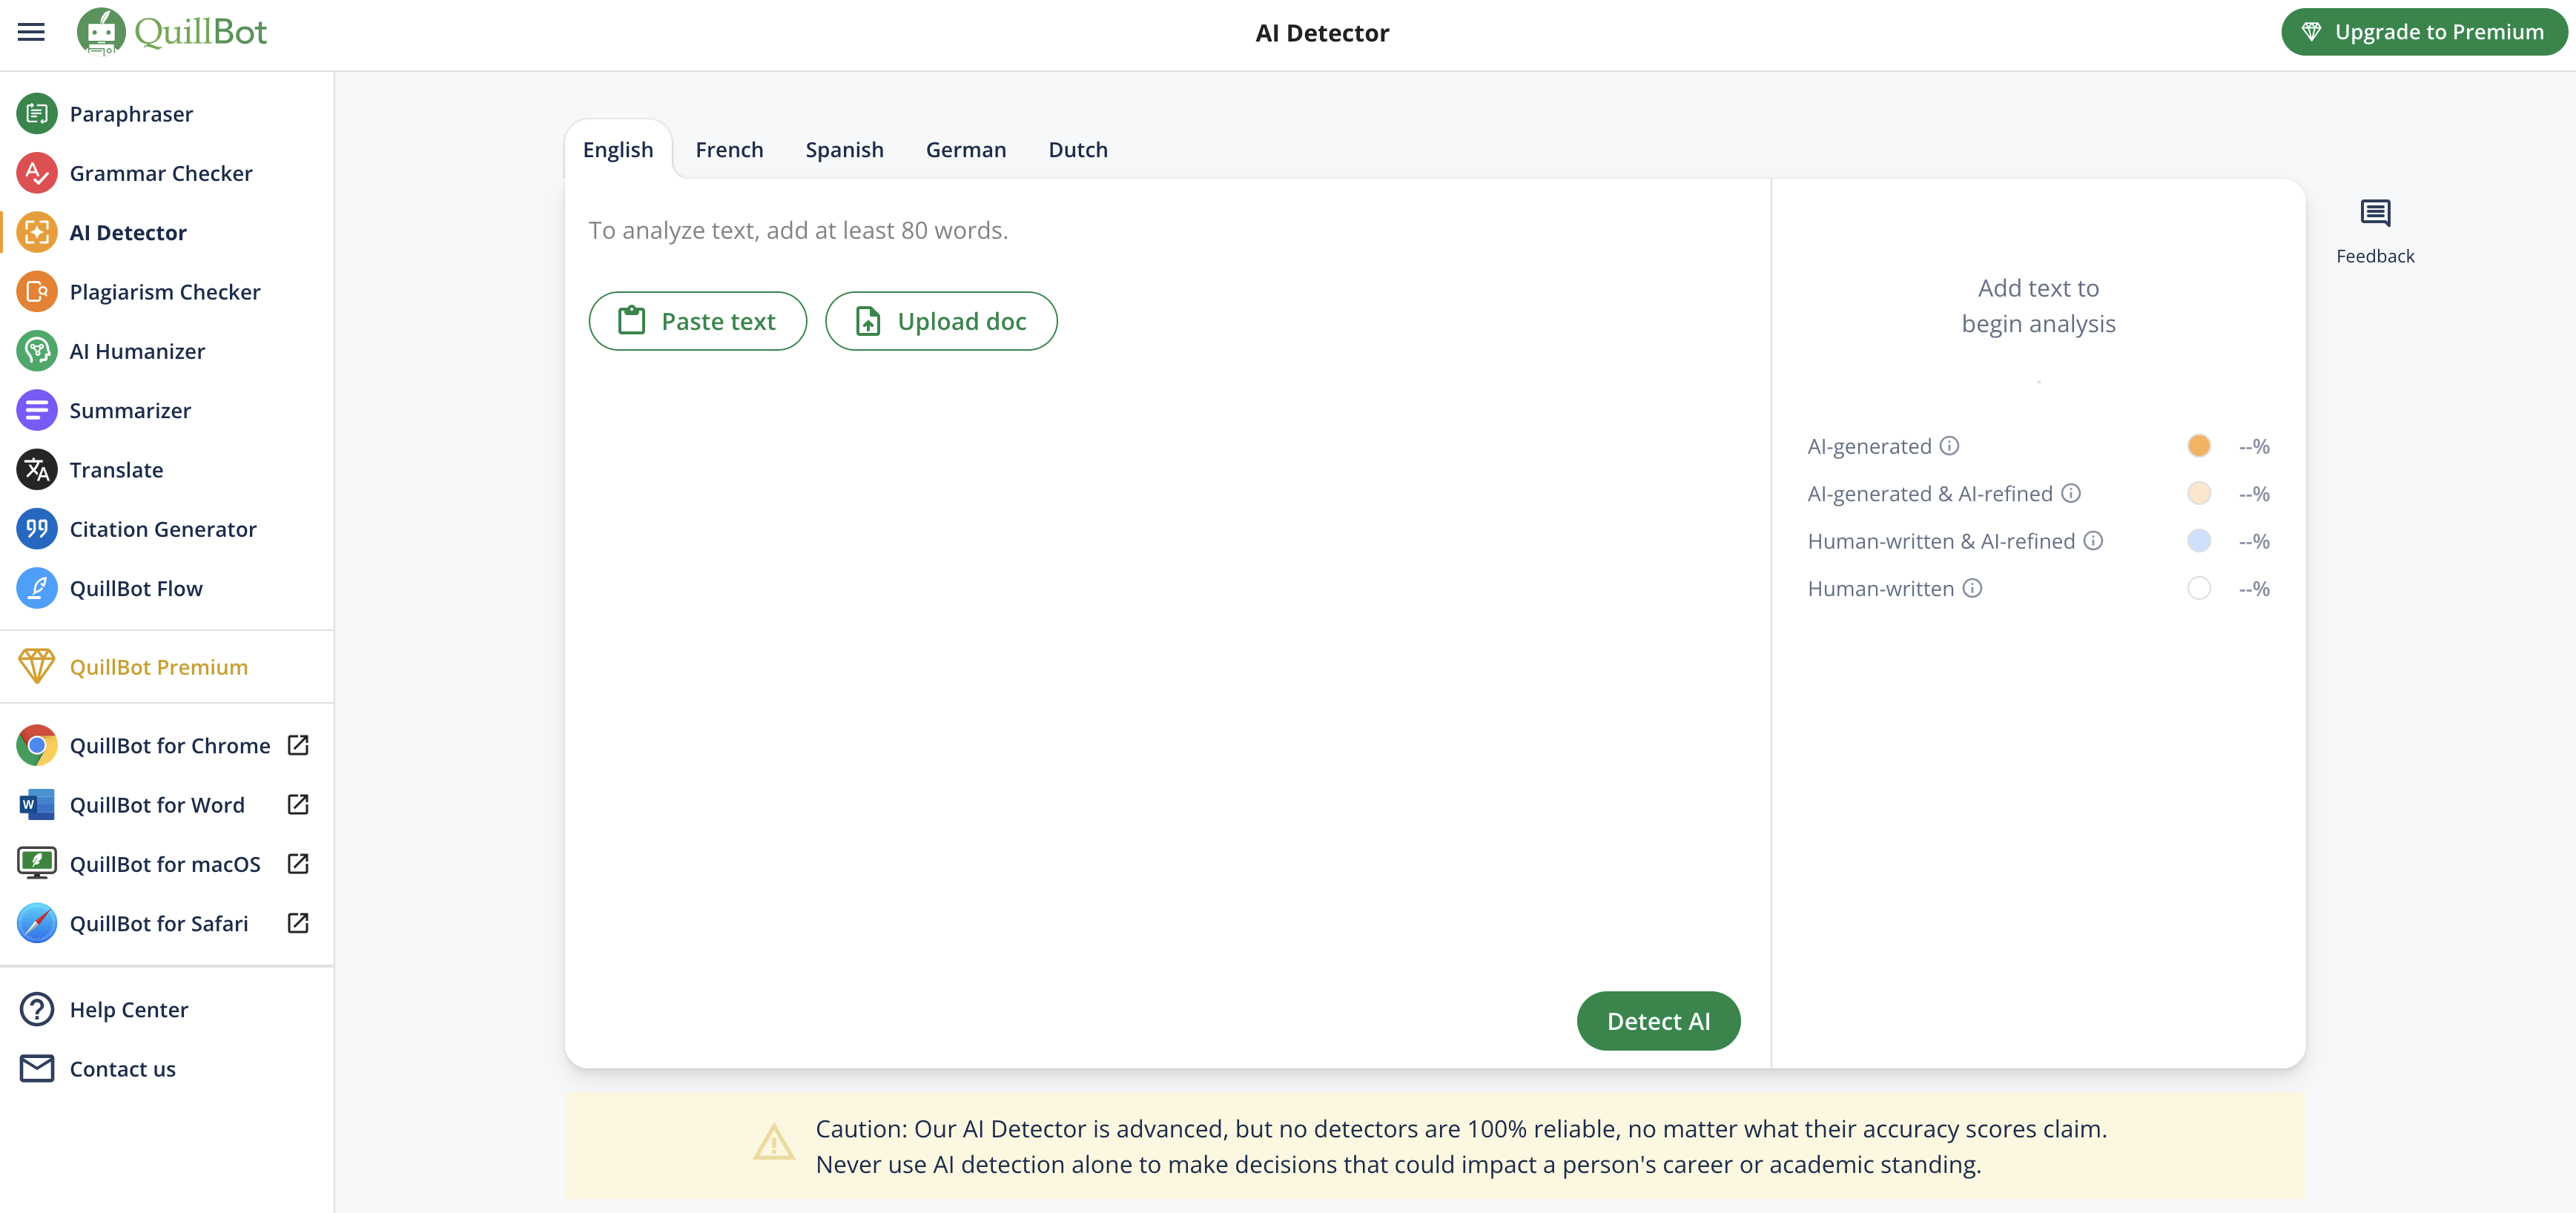Click the Paste text button

click(697, 321)
